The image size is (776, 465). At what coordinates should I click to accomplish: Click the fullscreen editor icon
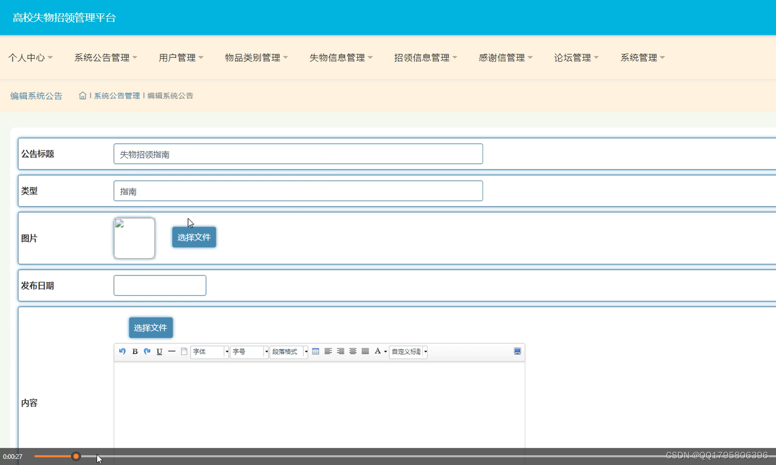click(x=518, y=351)
